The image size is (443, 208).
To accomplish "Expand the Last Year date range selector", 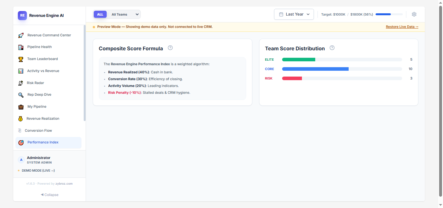I will click(294, 14).
